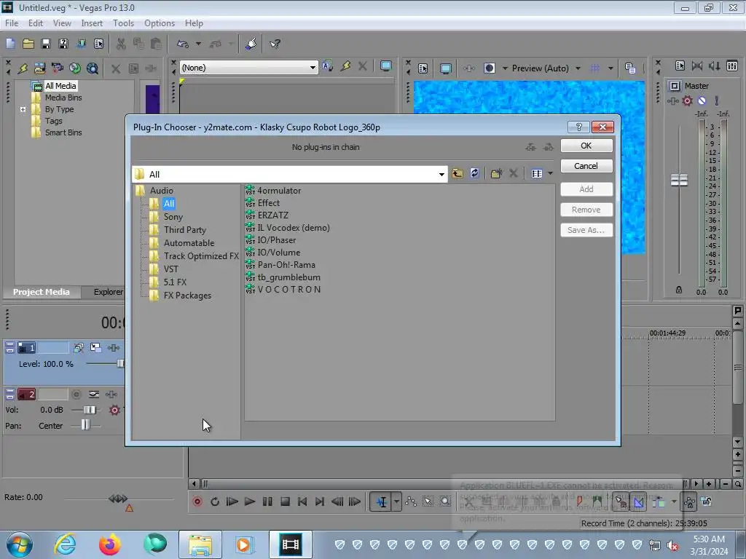746x559 pixels.
Task: Click the Cut scissors icon
Action: tap(121, 44)
